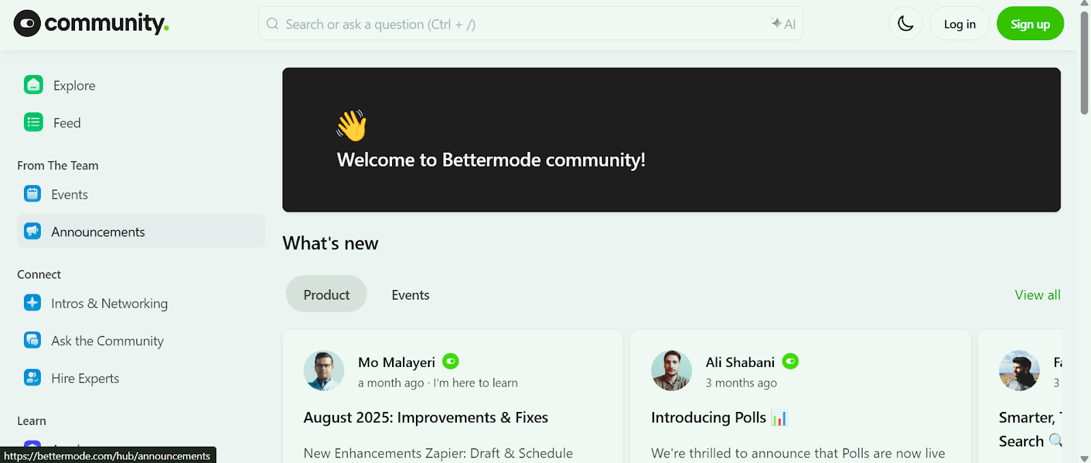Viewport: 1091px width, 463px height.
Task: Click the Events calendar icon in sidebar
Action: [x=32, y=194]
